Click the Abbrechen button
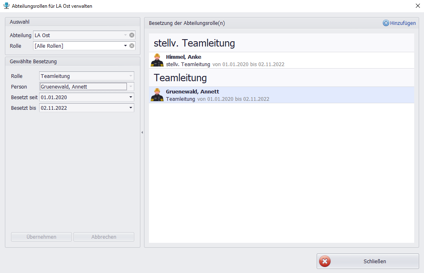Screen dimensions: 424x273 coord(104,237)
